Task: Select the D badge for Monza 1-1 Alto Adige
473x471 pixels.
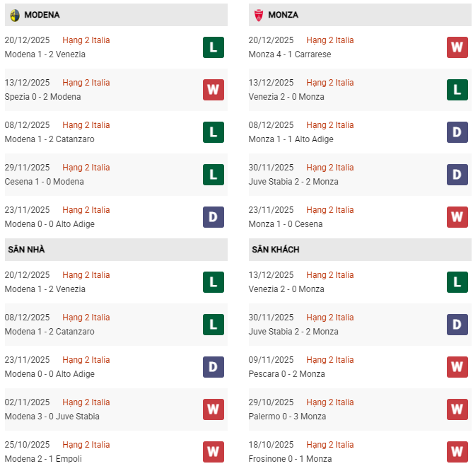Action: 457,132
